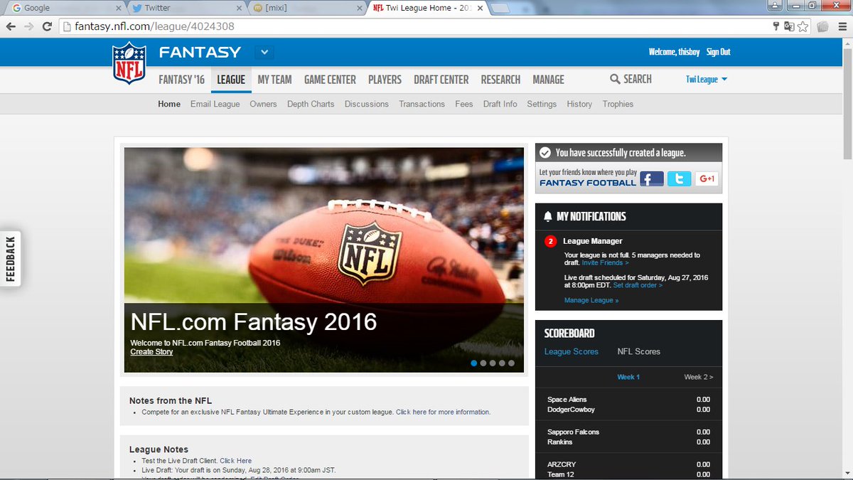
Task: Switch to Game Center tab
Action: [330, 80]
